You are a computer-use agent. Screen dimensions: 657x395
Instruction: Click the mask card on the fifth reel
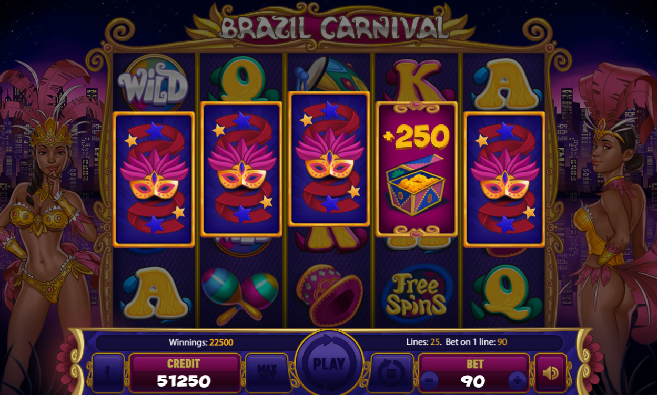(x=504, y=179)
